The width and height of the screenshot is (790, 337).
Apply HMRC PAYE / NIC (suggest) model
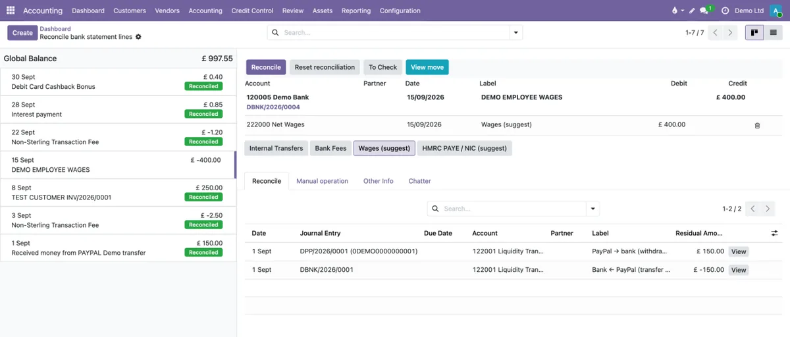point(464,148)
